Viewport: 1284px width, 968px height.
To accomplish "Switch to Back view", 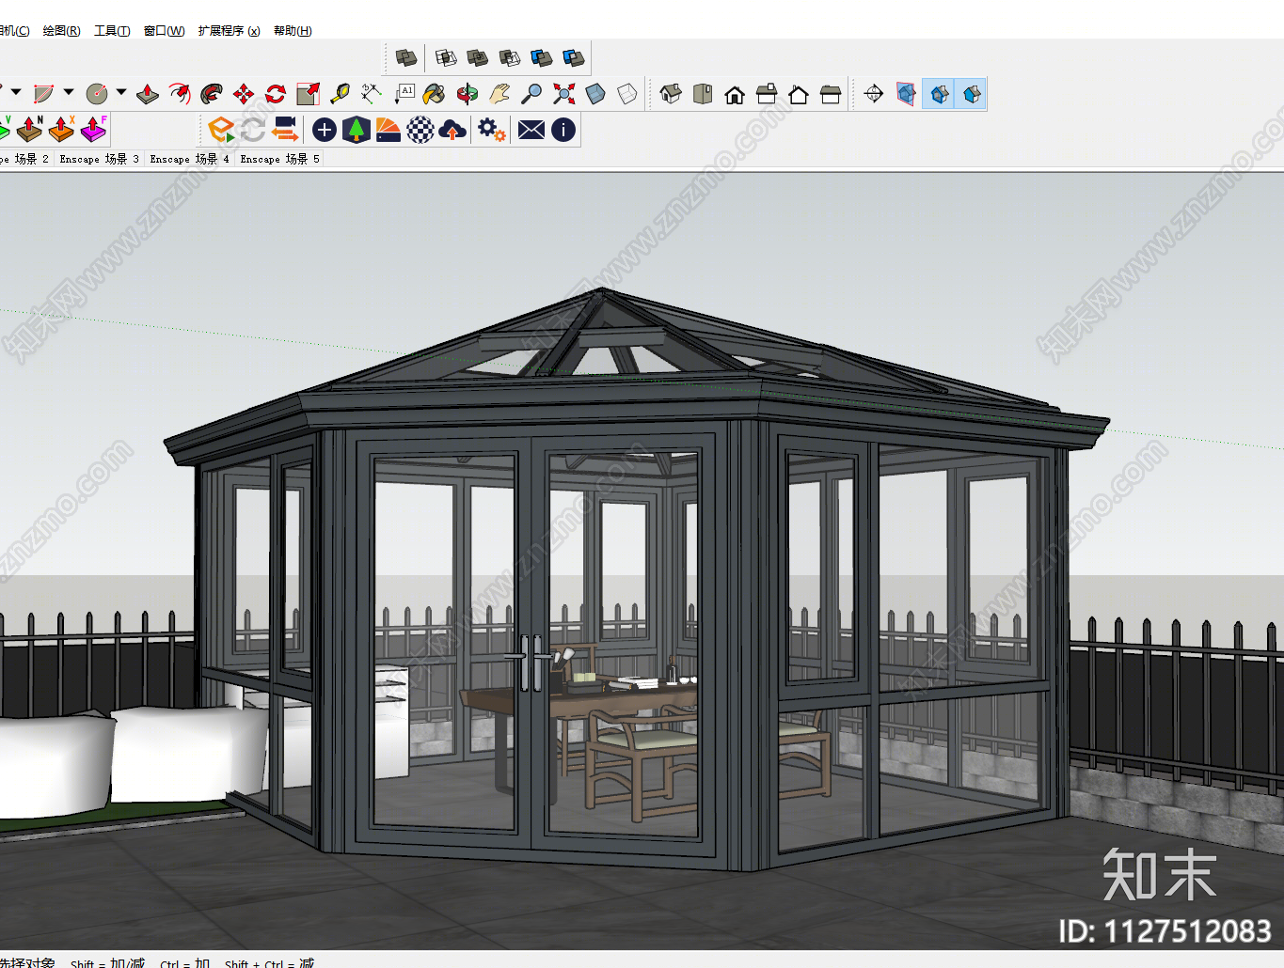I will tap(799, 94).
